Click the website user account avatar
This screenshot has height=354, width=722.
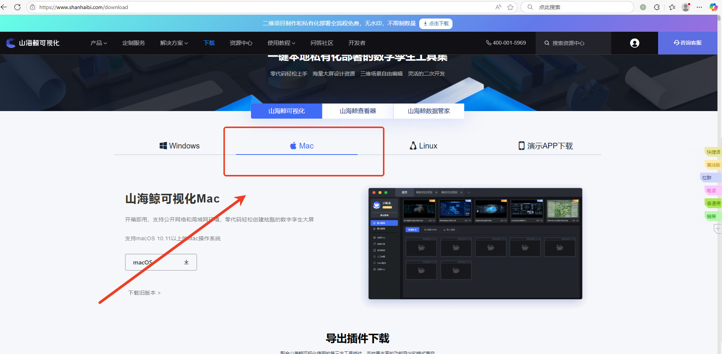tap(635, 43)
